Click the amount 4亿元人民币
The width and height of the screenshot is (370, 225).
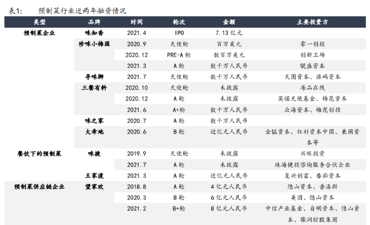coord(229,187)
